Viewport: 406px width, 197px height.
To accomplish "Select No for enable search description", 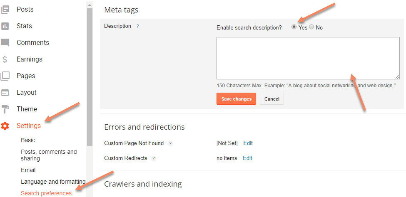I will [x=311, y=27].
